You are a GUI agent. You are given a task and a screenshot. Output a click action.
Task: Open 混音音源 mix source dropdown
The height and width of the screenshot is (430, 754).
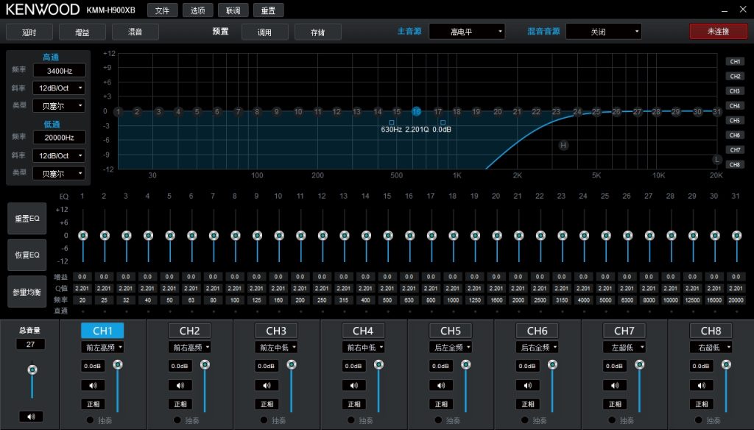coord(604,32)
